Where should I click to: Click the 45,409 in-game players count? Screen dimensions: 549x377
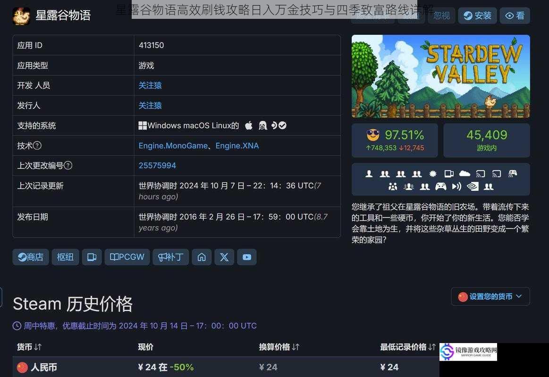point(487,135)
